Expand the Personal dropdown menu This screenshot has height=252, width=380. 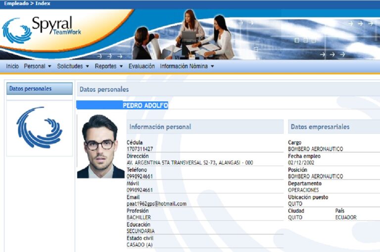(x=38, y=66)
